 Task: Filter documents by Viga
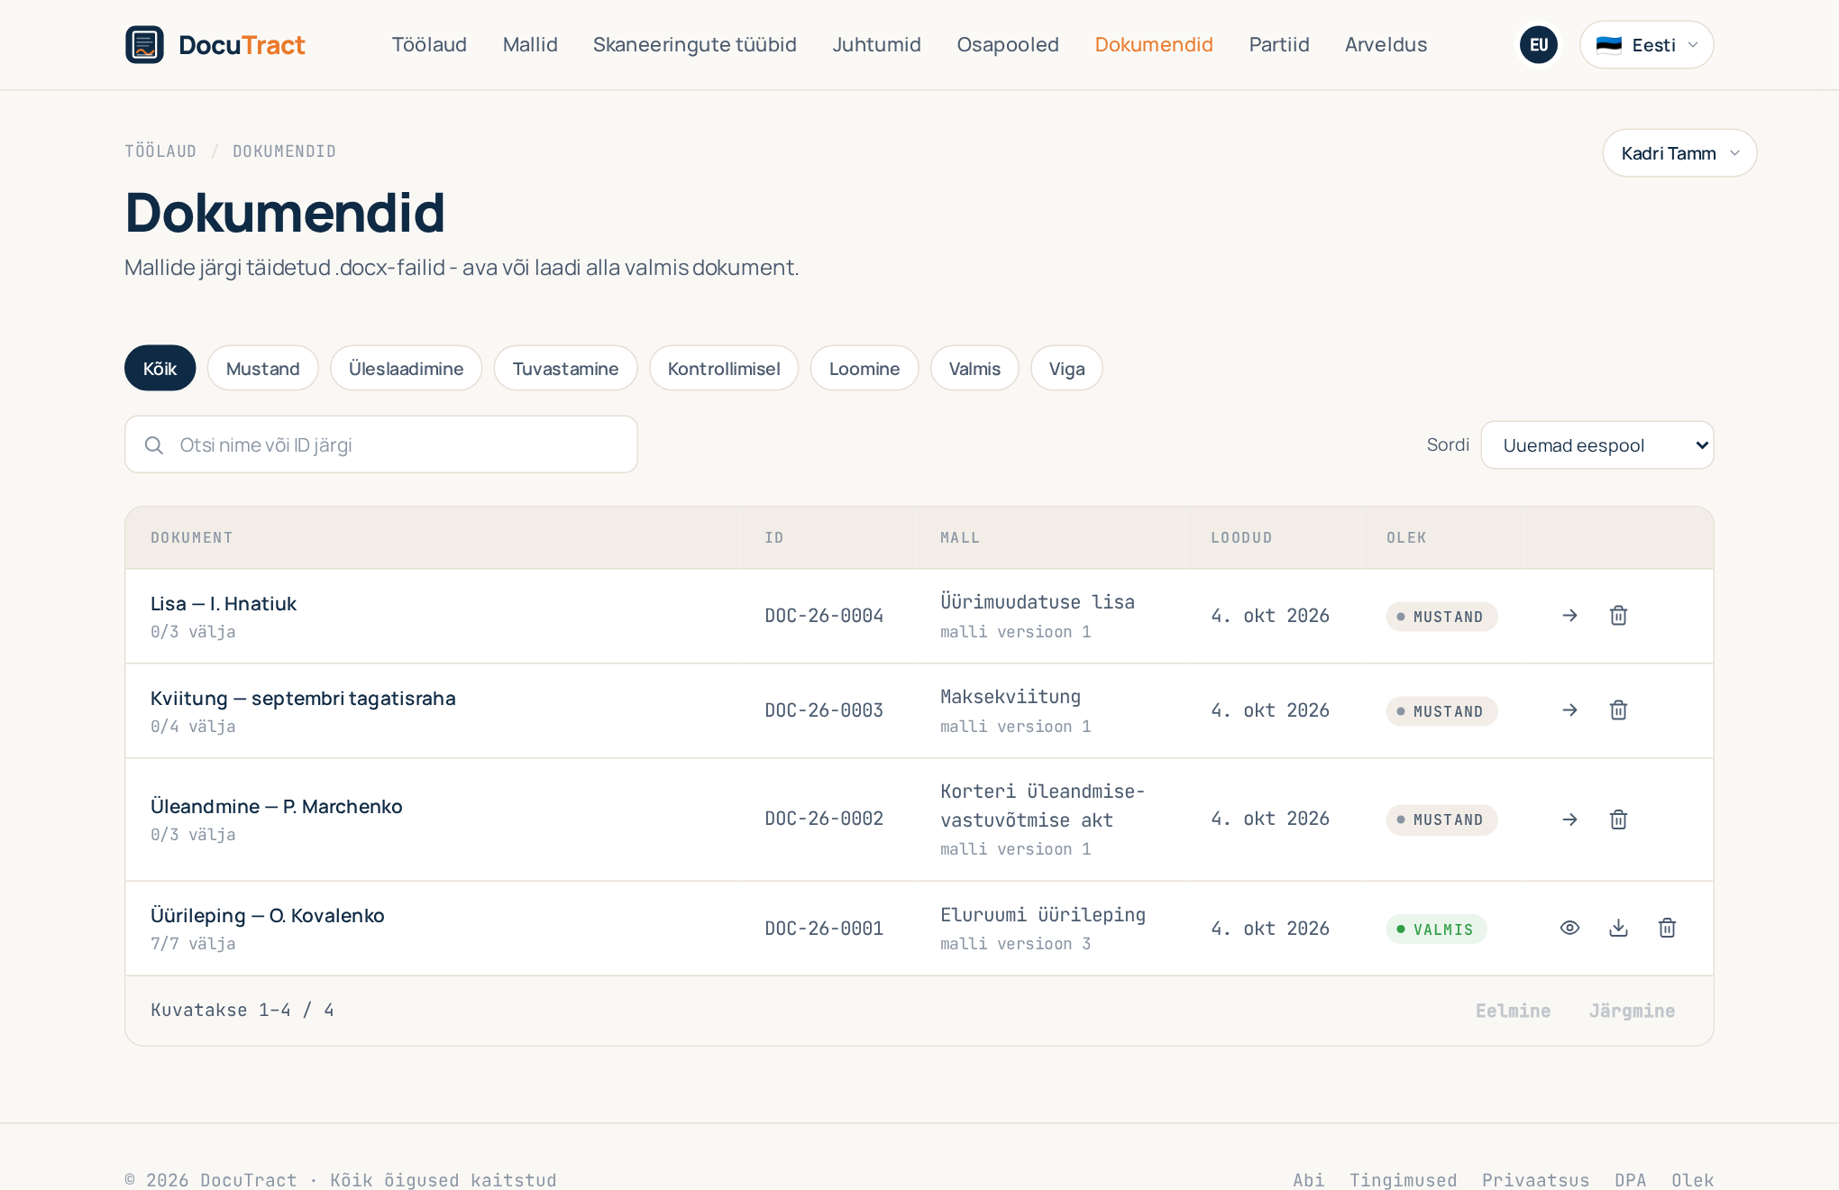point(1066,368)
